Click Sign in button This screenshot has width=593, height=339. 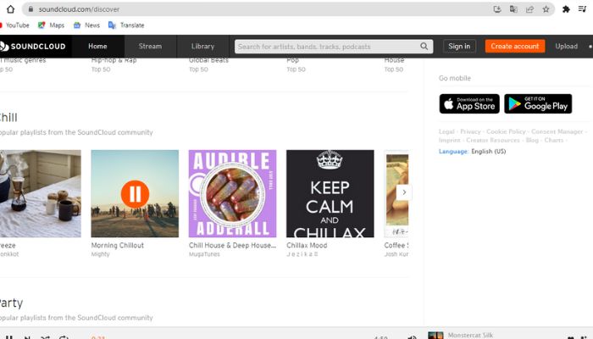click(459, 46)
